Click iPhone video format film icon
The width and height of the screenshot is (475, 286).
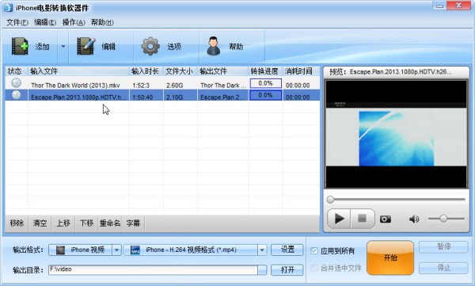click(61, 250)
